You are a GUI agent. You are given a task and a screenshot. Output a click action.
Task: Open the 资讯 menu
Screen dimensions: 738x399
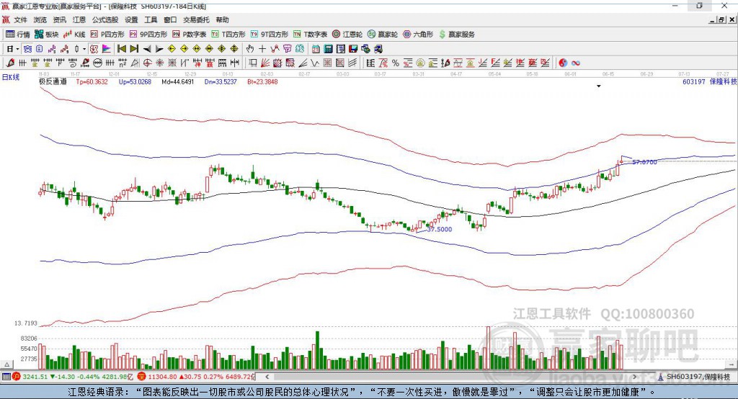[59, 19]
